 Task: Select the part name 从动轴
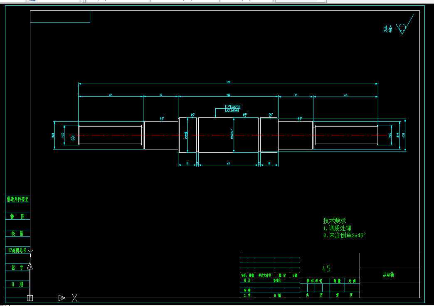388,275
